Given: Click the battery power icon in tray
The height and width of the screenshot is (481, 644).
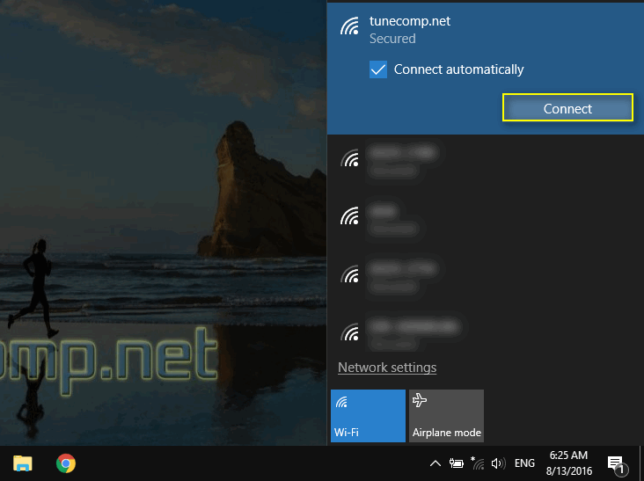Looking at the screenshot, I should 457,463.
